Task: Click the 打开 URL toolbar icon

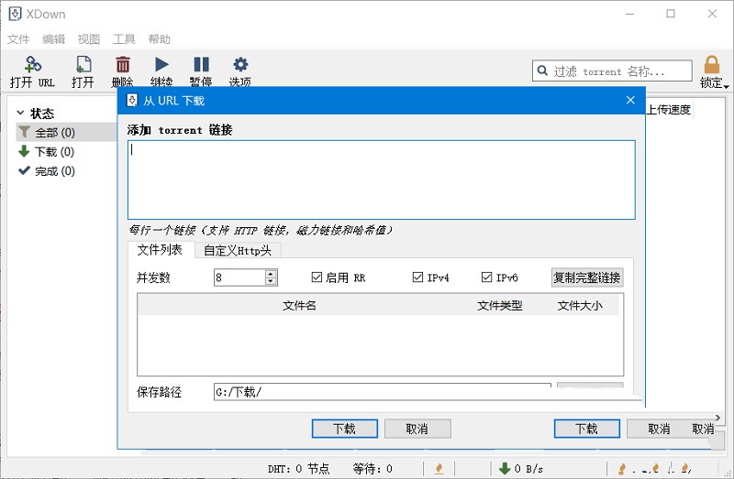Action: (33, 64)
